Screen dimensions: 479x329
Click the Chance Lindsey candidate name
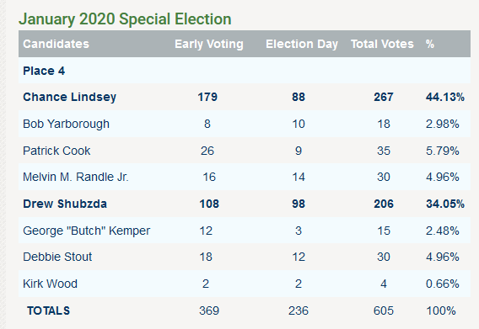pos(70,97)
